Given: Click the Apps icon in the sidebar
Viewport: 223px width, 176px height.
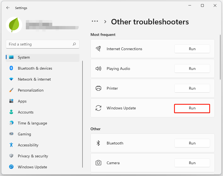Looking at the screenshot, I should (x=11, y=101).
